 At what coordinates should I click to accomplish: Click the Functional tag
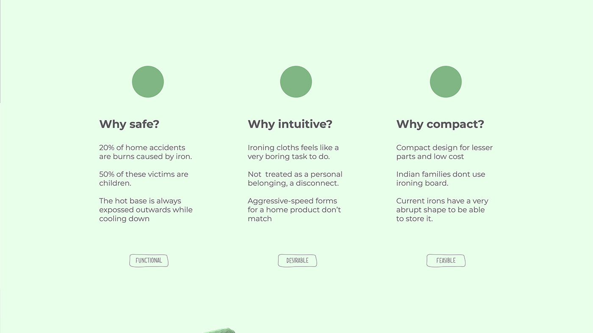[x=149, y=261]
